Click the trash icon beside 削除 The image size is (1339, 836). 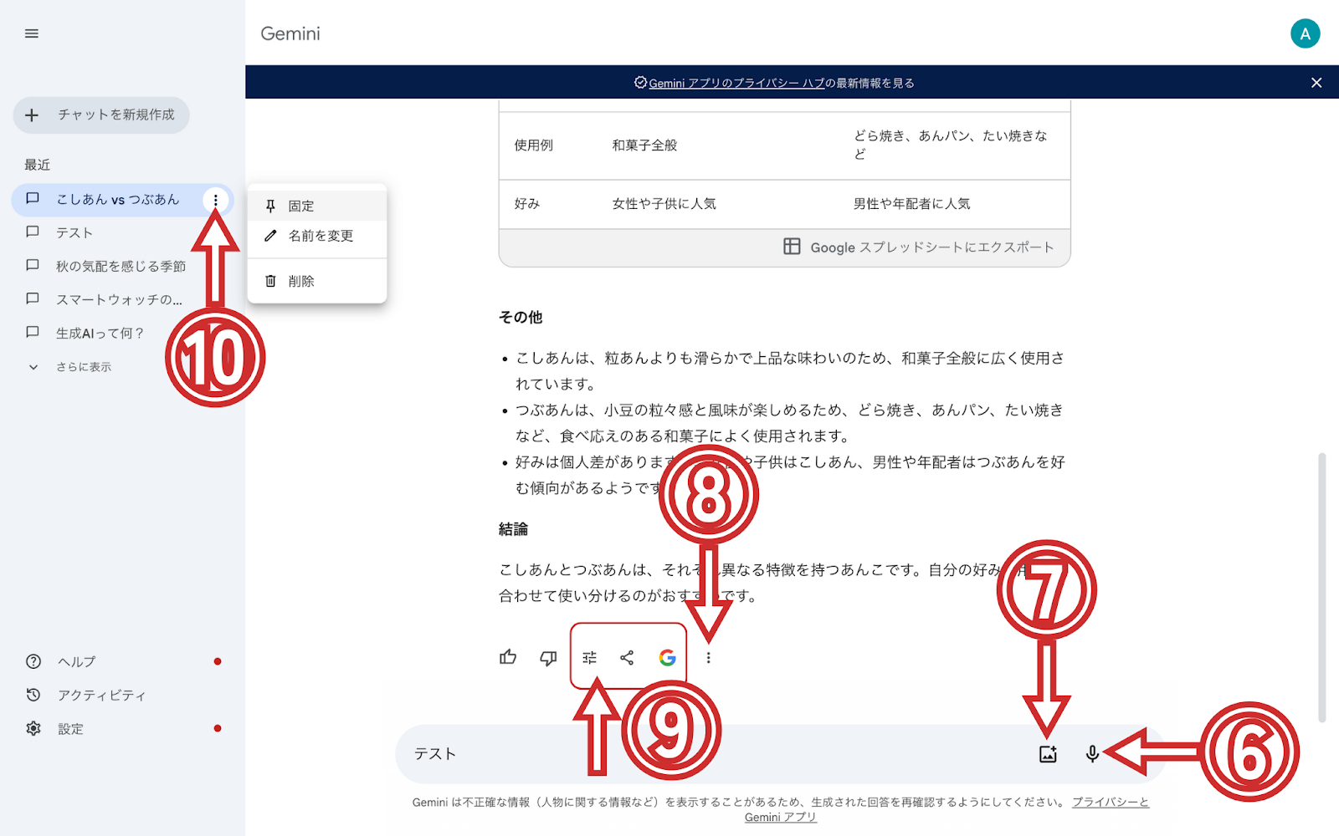click(x=270, y=281)
